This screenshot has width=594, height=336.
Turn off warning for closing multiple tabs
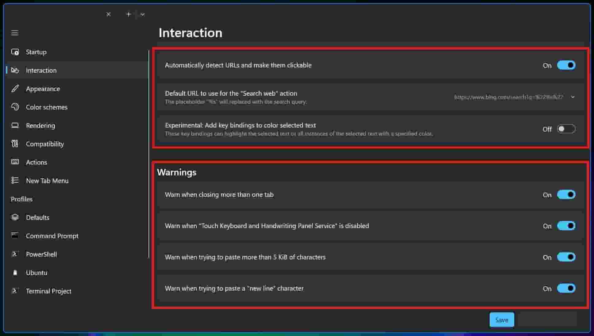coord(566,195)
